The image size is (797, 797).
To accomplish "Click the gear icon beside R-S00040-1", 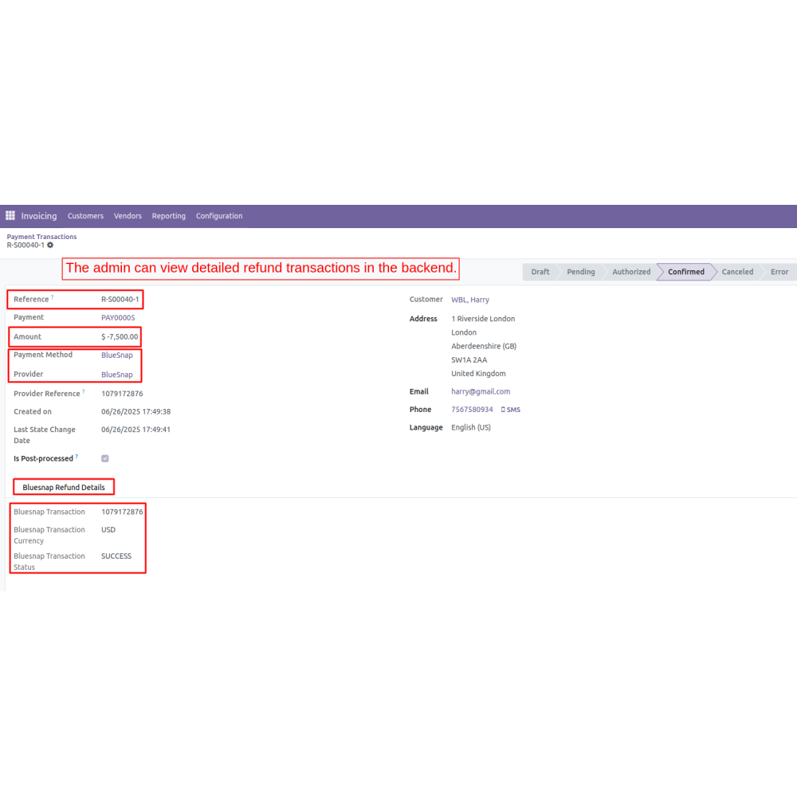I will coord(50,245).
